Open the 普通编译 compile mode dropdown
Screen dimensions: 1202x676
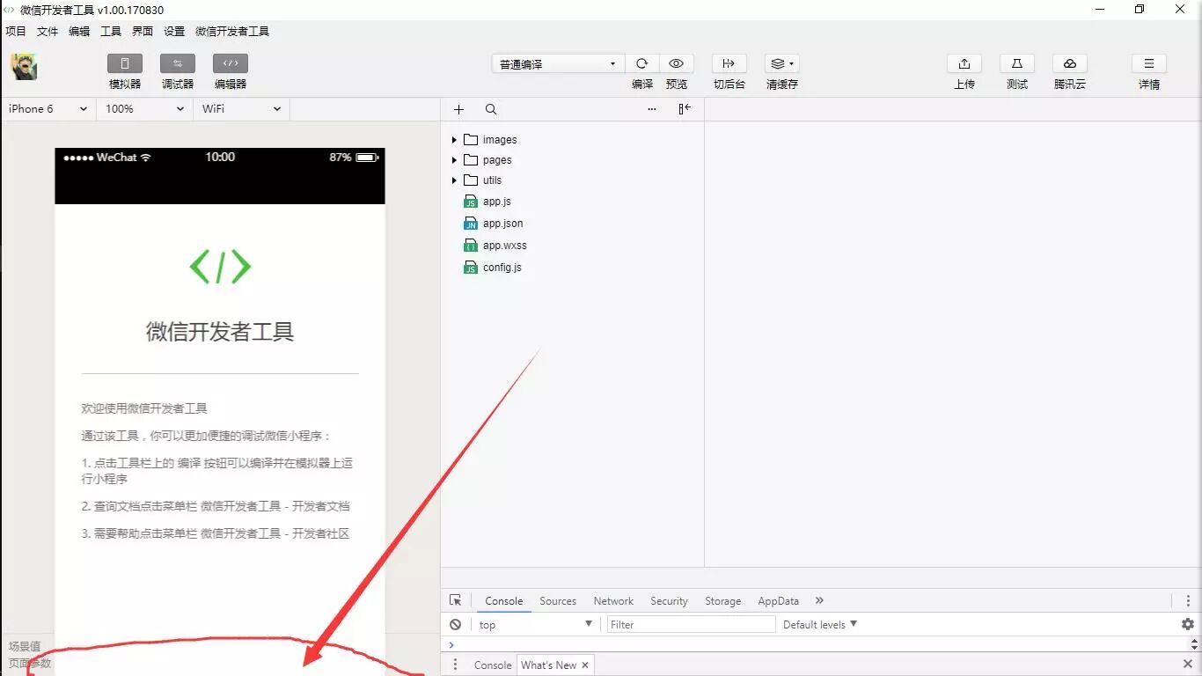[558, 63]
